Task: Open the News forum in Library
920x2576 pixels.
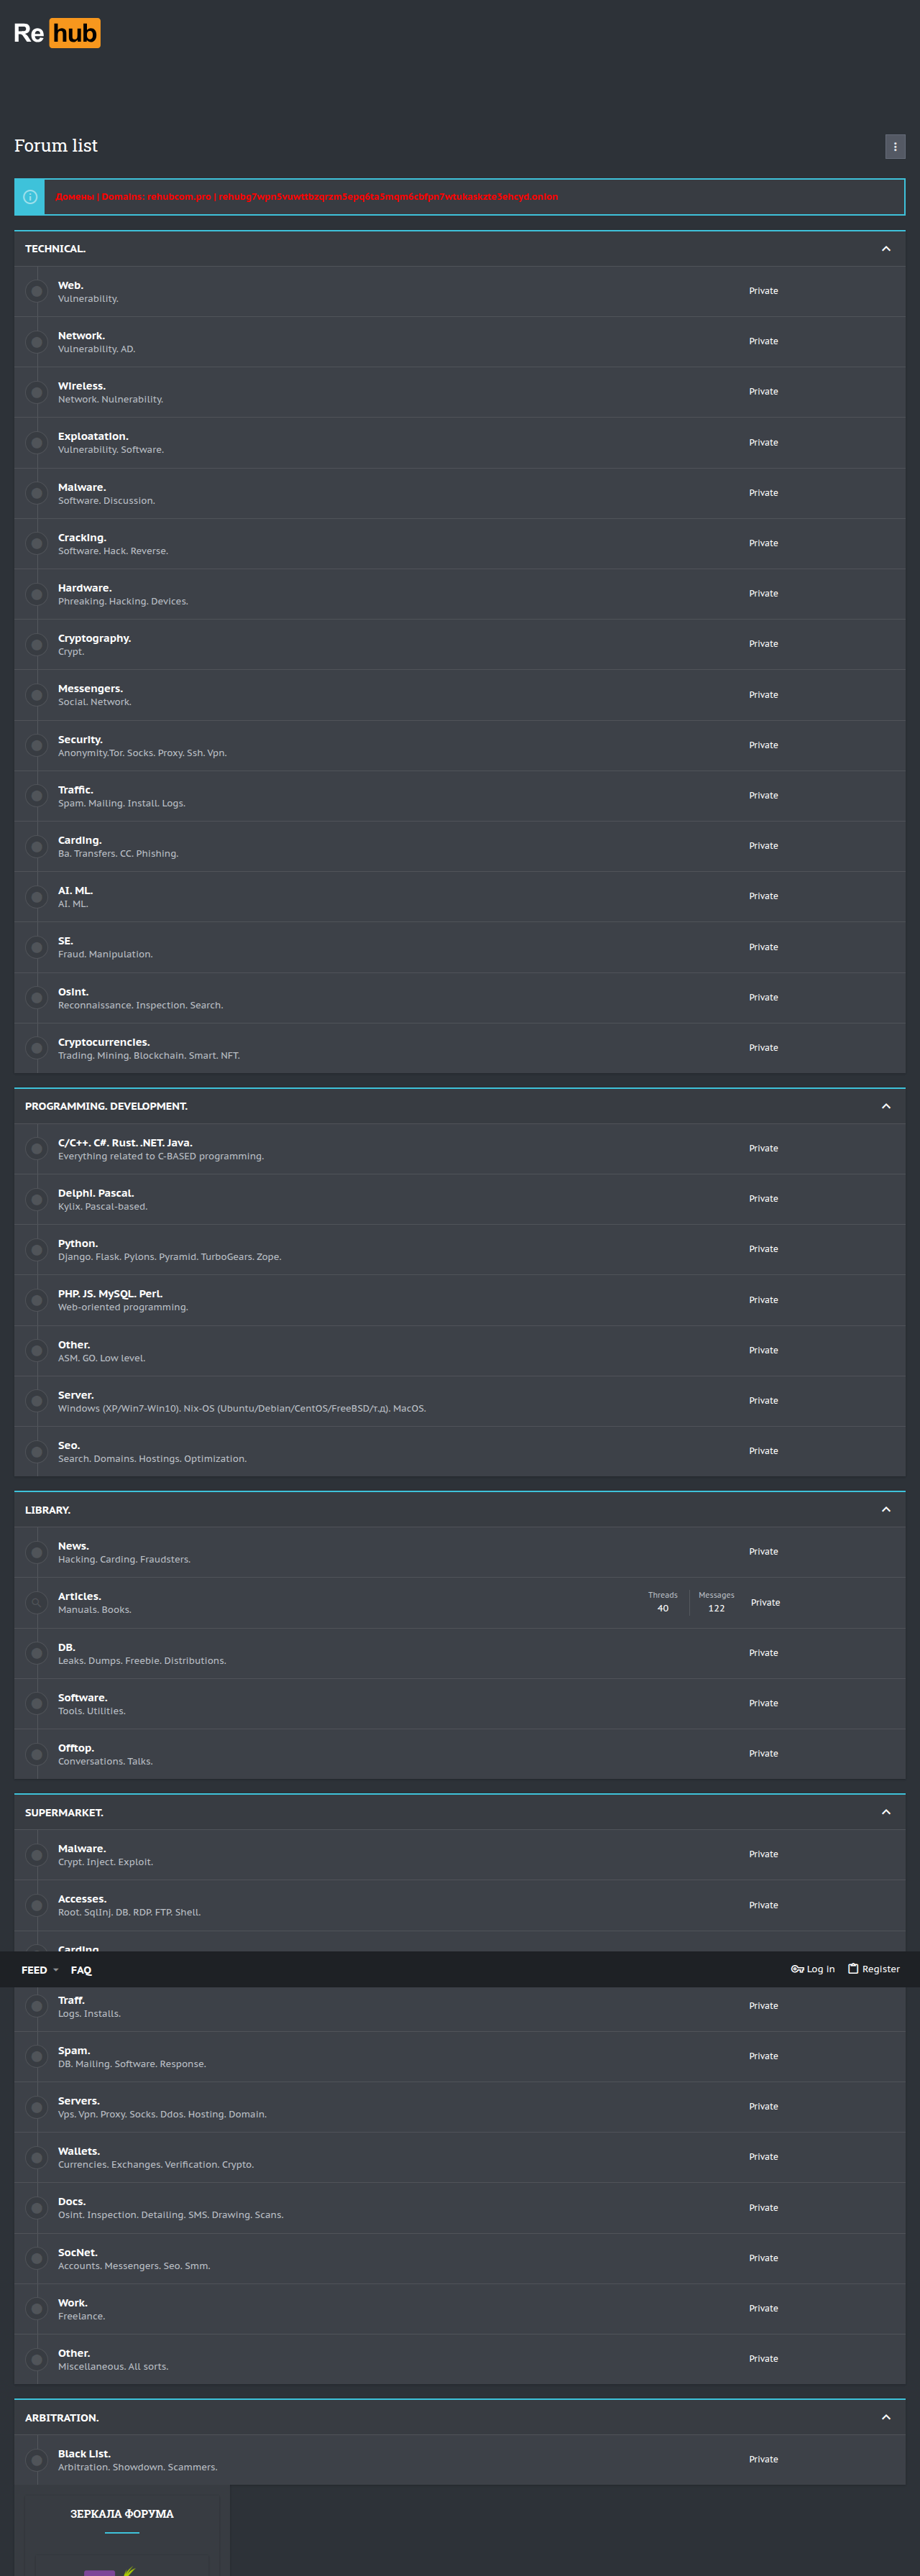Action: [73, 1546]
